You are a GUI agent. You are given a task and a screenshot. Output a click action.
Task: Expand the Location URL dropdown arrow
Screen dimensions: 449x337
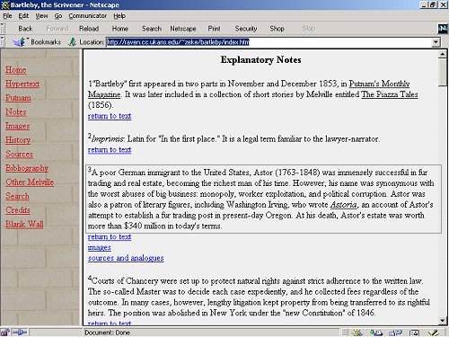click(436, 42)
